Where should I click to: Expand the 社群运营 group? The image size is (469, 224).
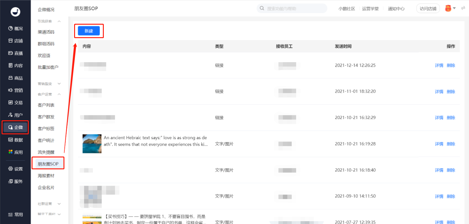59,204
